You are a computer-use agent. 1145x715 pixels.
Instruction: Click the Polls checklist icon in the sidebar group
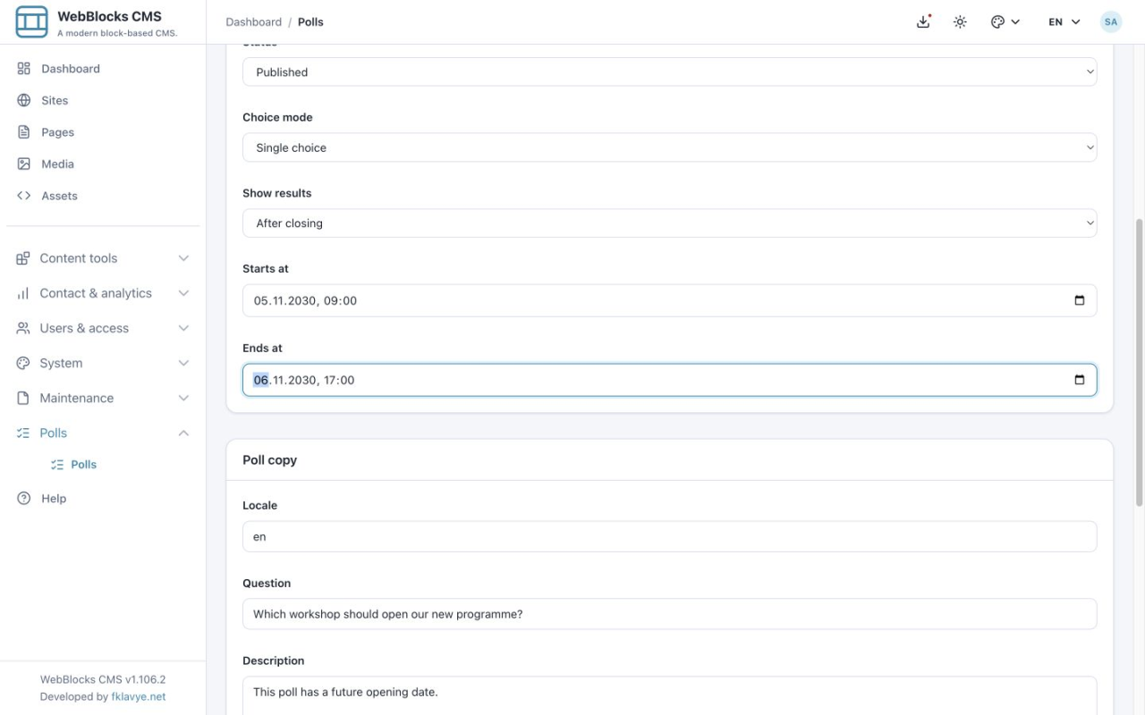click(x=23, y=433)
